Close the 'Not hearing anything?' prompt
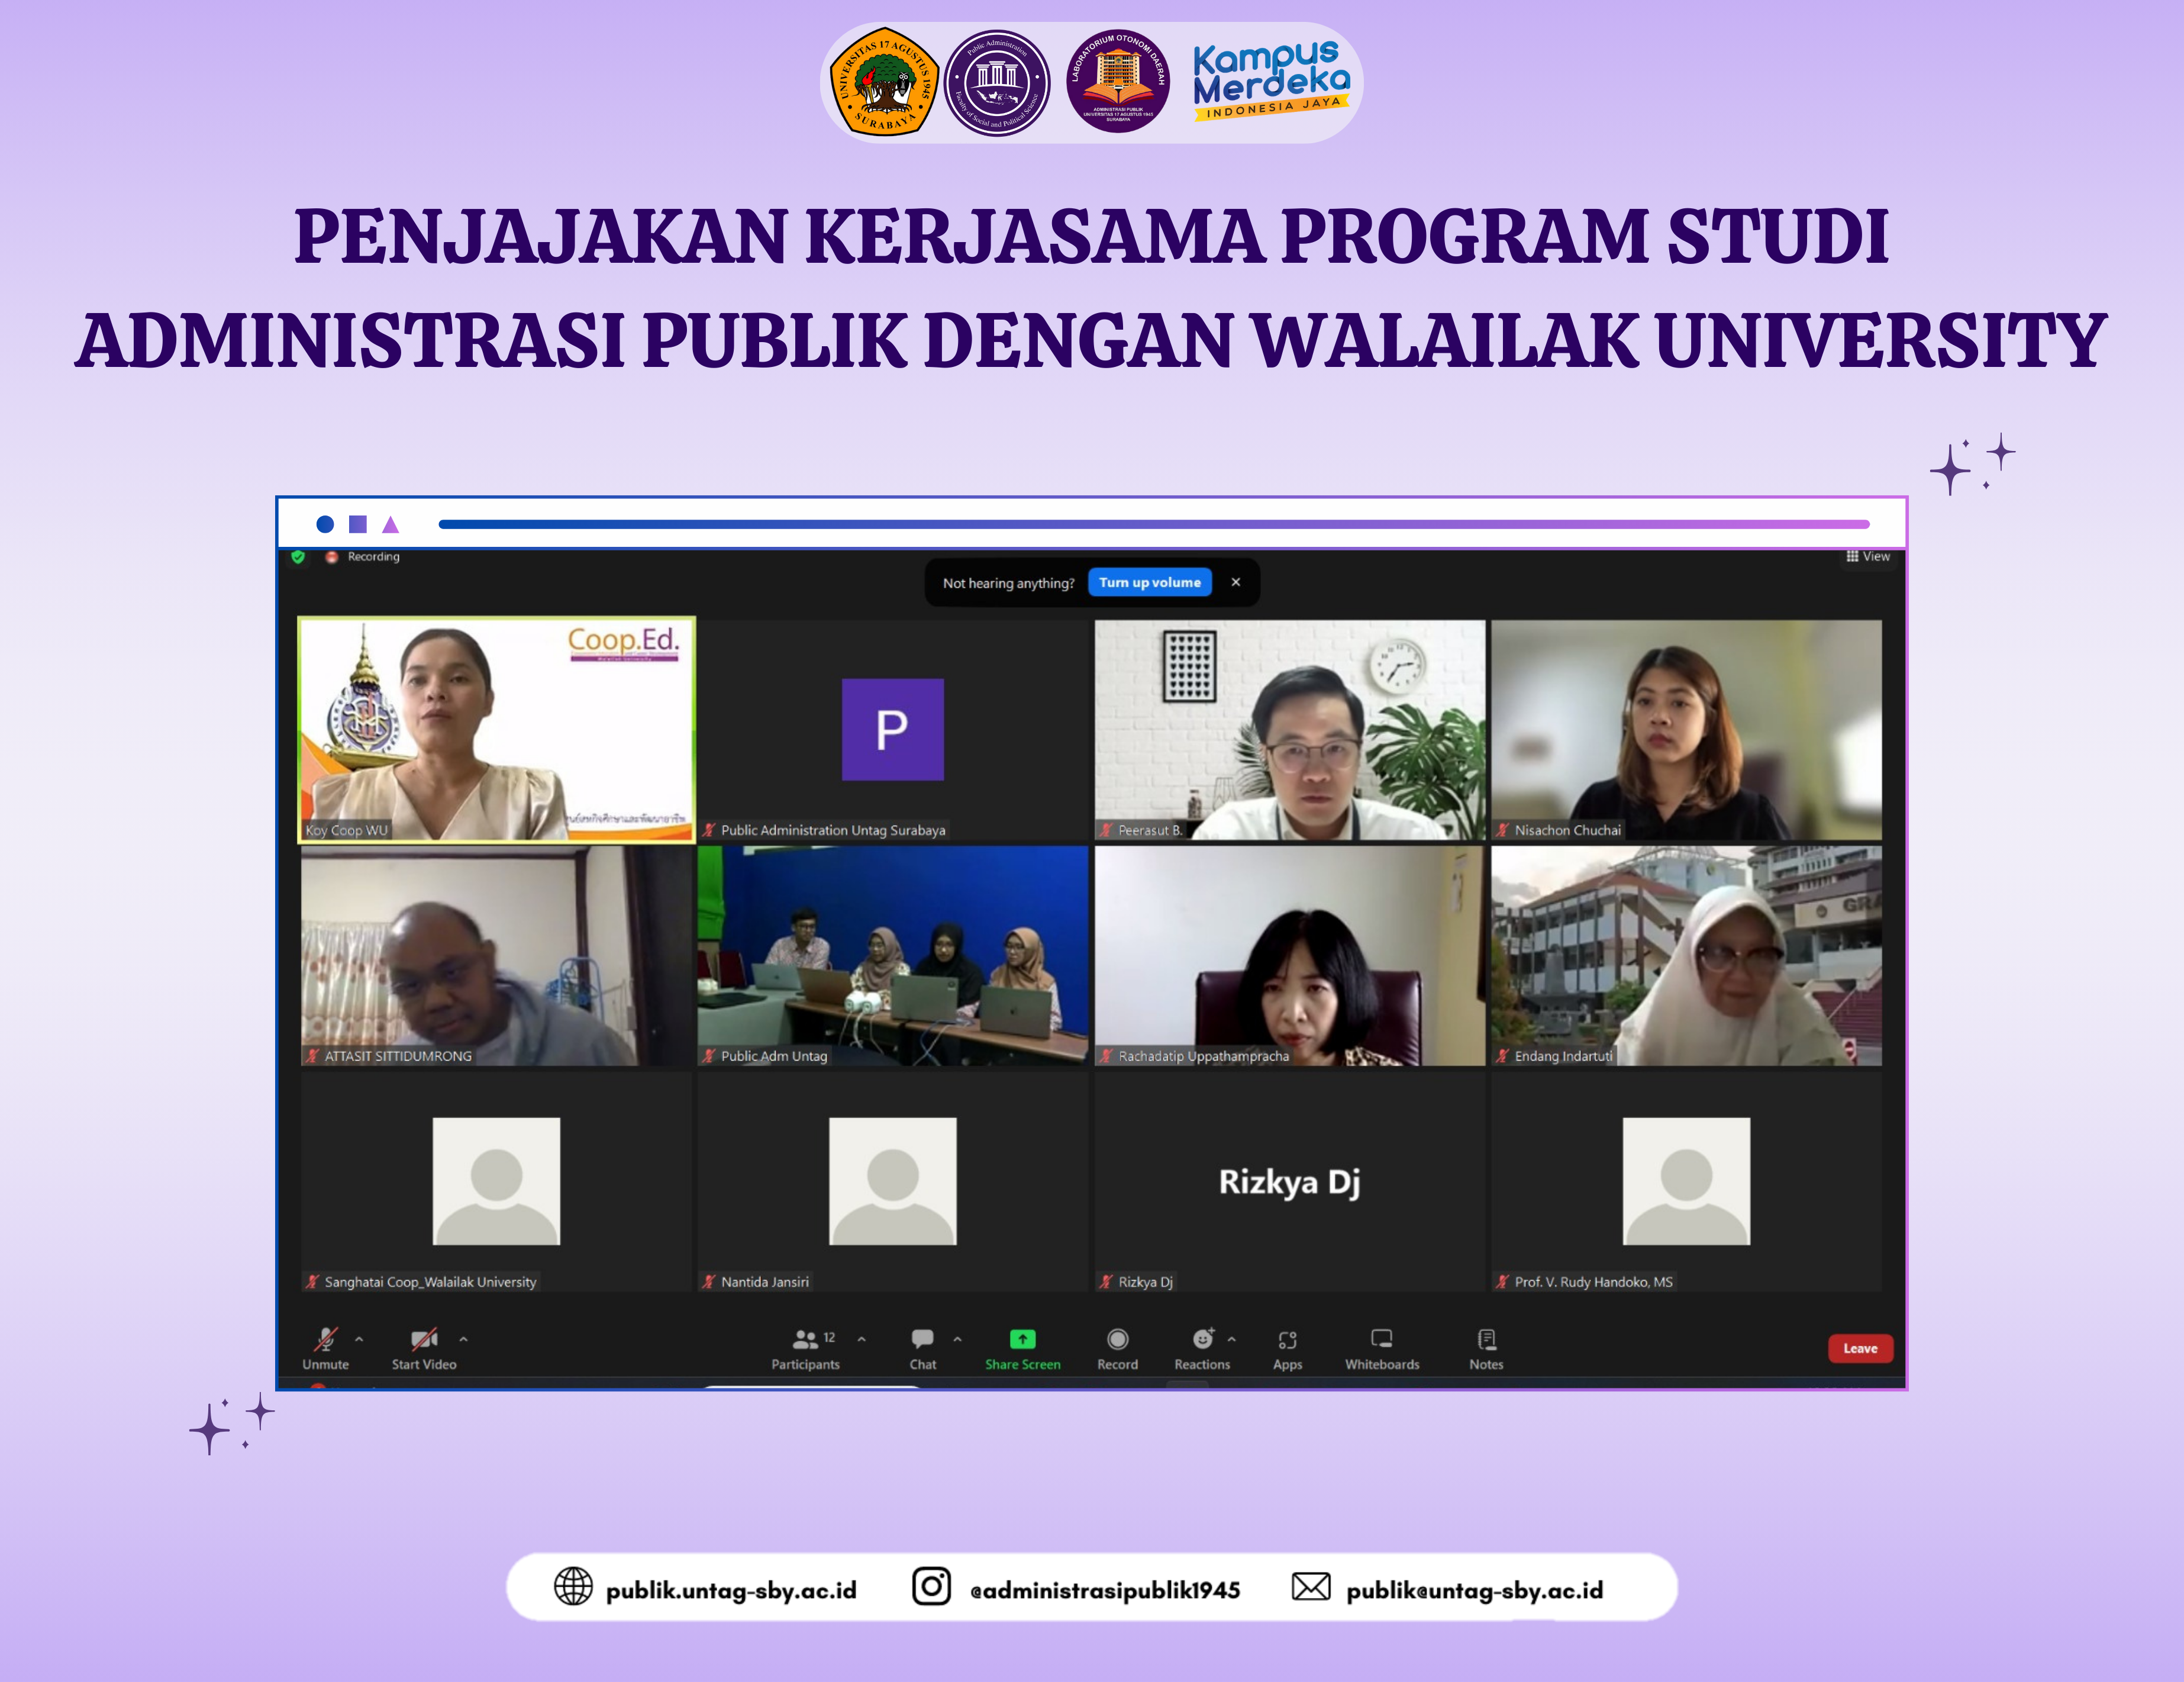Screen dimensions: 2184x1682 [x=1235, y=582]
